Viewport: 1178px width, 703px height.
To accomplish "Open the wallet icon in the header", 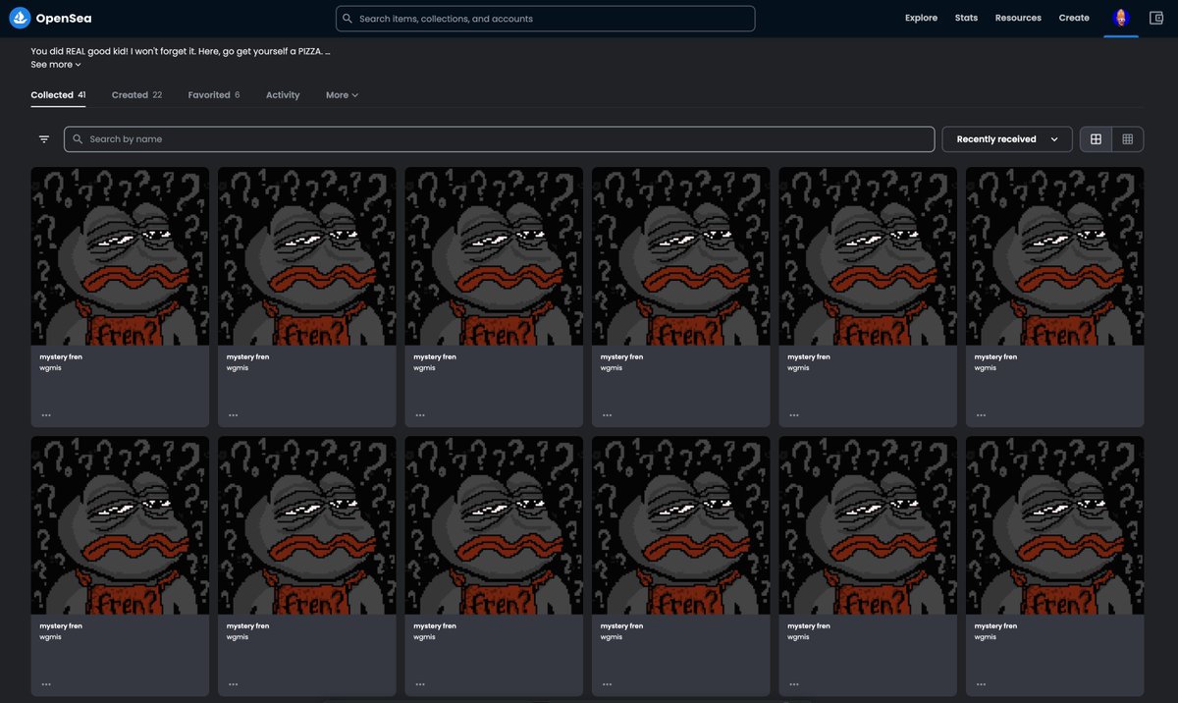I will click(x=1155, y=18).
